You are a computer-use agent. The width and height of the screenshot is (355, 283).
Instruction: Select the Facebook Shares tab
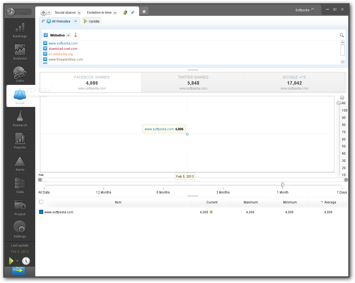click(91, 83)
